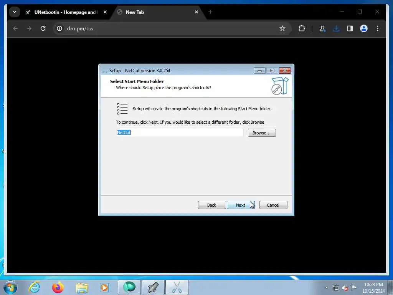Open the browser downloads icon

pyautogui.click(x=336, y=28)
